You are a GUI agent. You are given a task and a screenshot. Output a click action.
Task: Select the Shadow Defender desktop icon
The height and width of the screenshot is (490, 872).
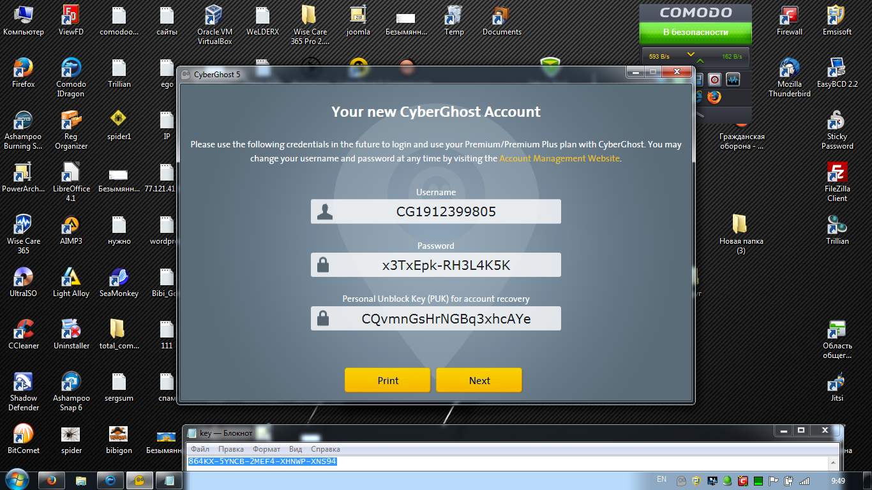point(24,391)
